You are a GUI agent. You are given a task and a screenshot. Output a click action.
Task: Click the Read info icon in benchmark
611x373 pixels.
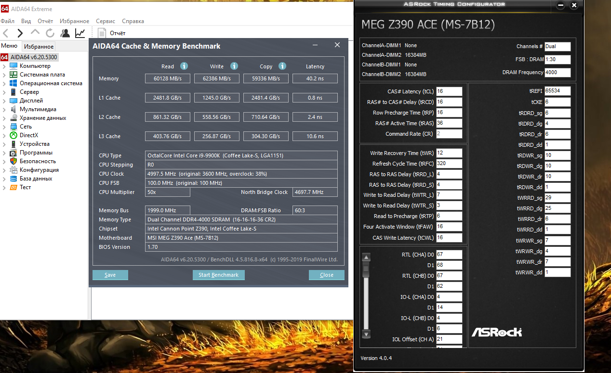coord(184,66)
